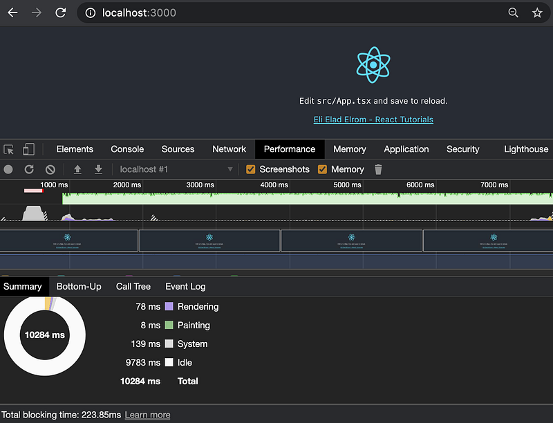553x423 pixels.
Task: Click the 4000 ms marker on the timeline
Action: (274, 185)
